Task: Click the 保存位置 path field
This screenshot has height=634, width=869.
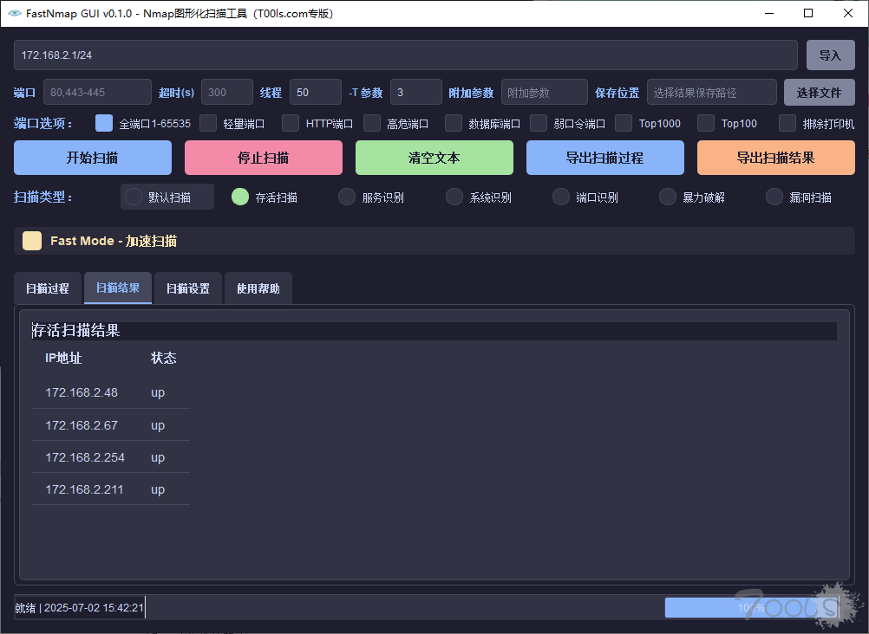Action: click(x=712, y=93)
